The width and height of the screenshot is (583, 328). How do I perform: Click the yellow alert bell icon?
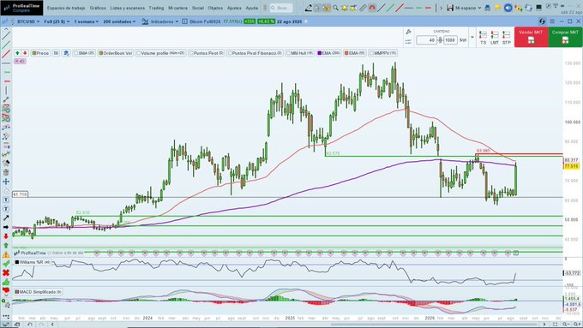pyautogui.click(x=345, y=8)
